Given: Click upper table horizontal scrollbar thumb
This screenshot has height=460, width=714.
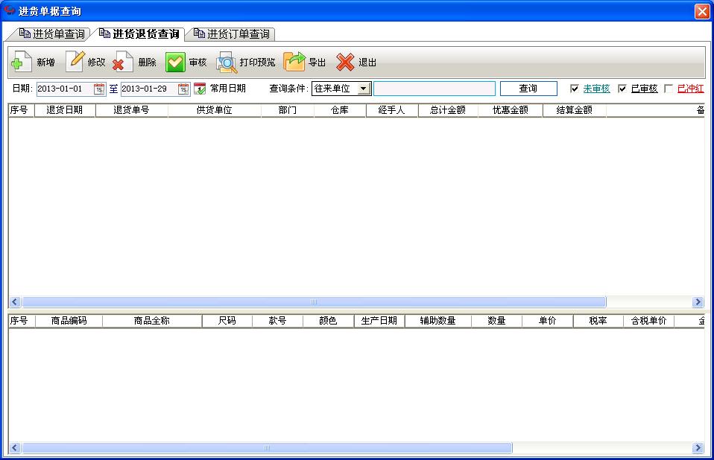Looking at the screenshot, I should click(x=314, y=301).
